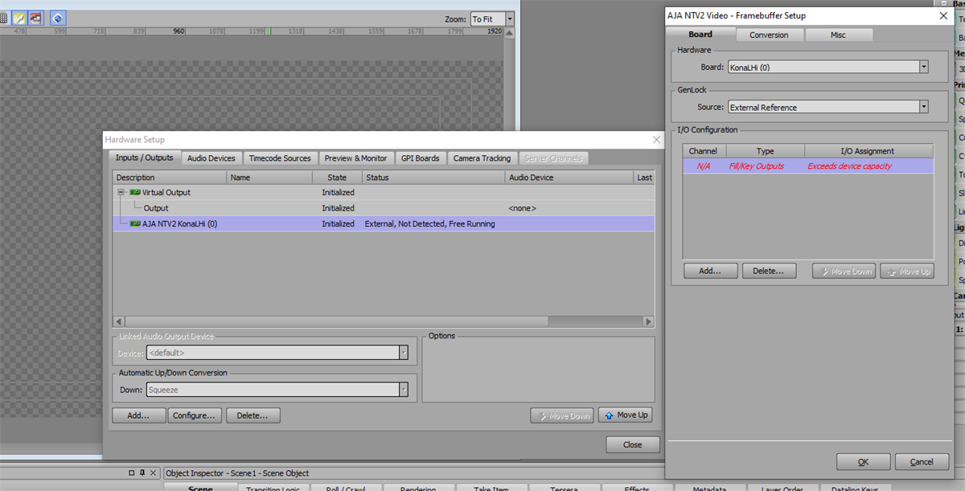Click Add... in the Hardware Setup window
The height and width of the screenshot is (491, 965).
tap(139, 415)
